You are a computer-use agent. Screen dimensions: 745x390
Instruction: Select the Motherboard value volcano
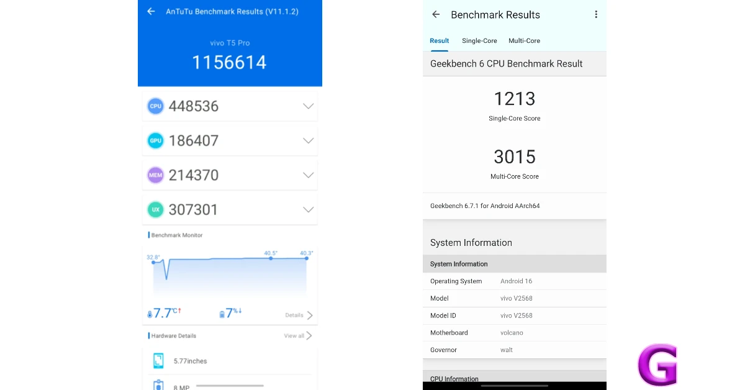point(512,333)
